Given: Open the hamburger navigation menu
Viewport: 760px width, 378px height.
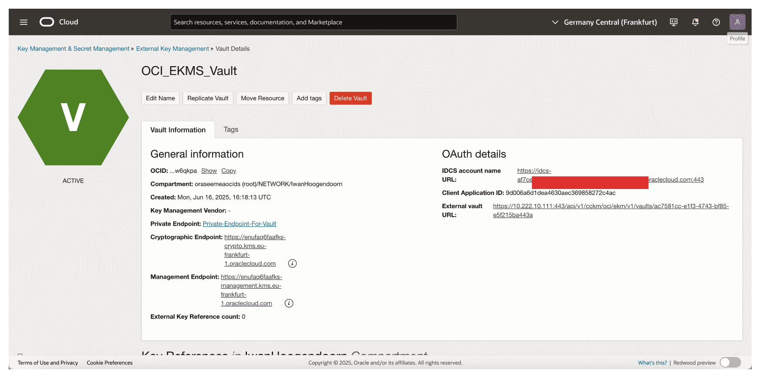Looking at the screenshot, I should point(24,22).
